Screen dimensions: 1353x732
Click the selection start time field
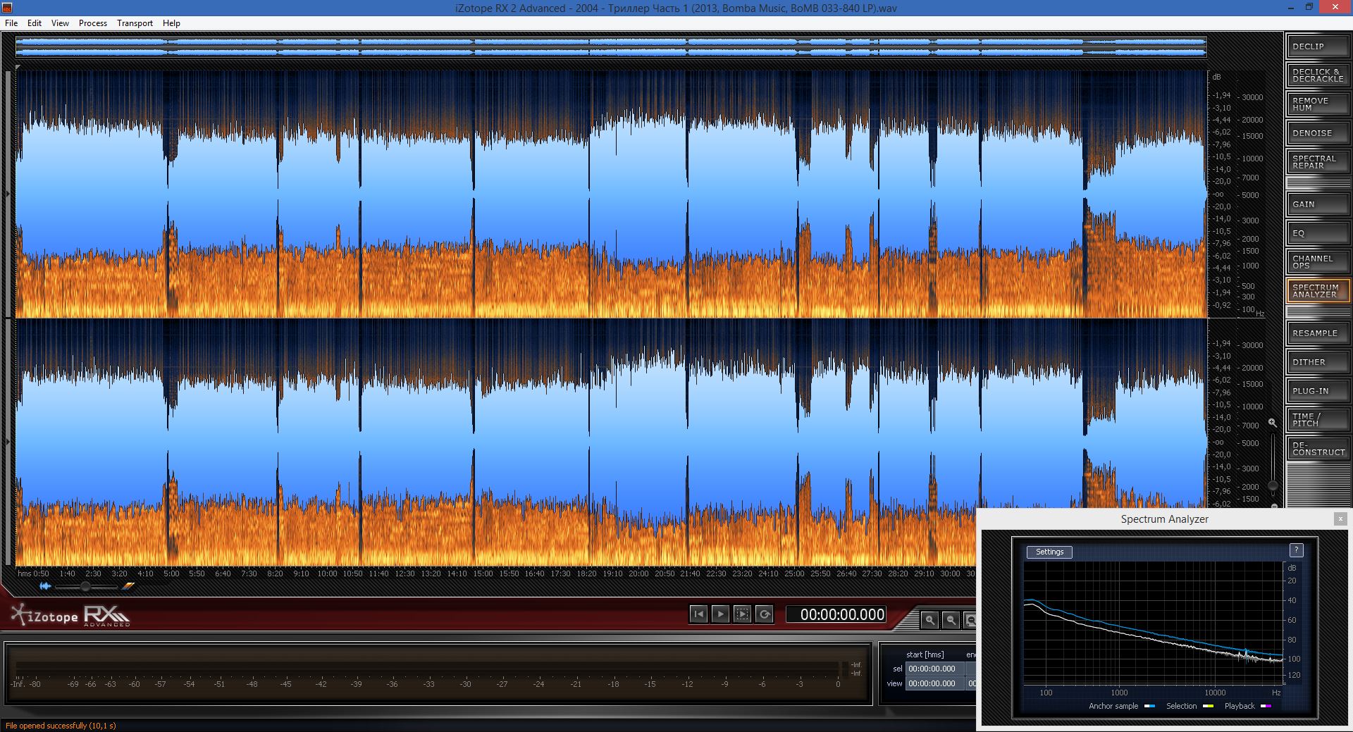(x=934, y=669)
